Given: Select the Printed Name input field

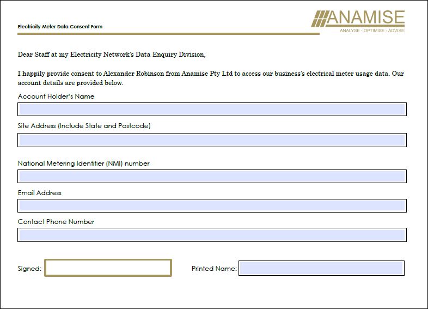Looking at the screenshot, I should click(x=322, y=268).
